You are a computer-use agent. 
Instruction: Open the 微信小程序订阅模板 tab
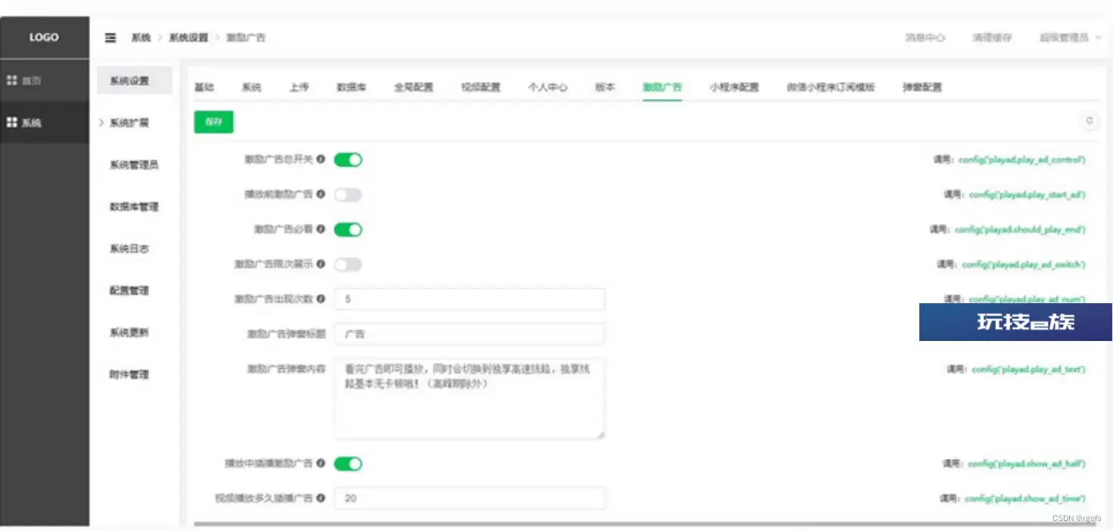tap(830, 87)
